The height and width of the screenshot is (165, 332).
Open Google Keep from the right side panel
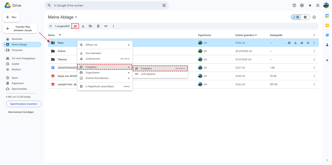[x=327, y=25]
